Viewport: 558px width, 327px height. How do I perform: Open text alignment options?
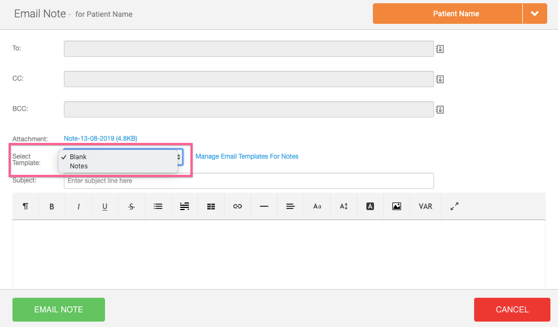[291, 206]
